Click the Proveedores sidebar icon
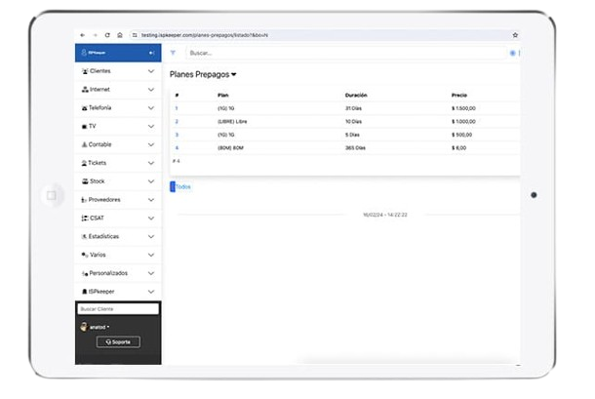595x399 pixels. coord(84,200)
